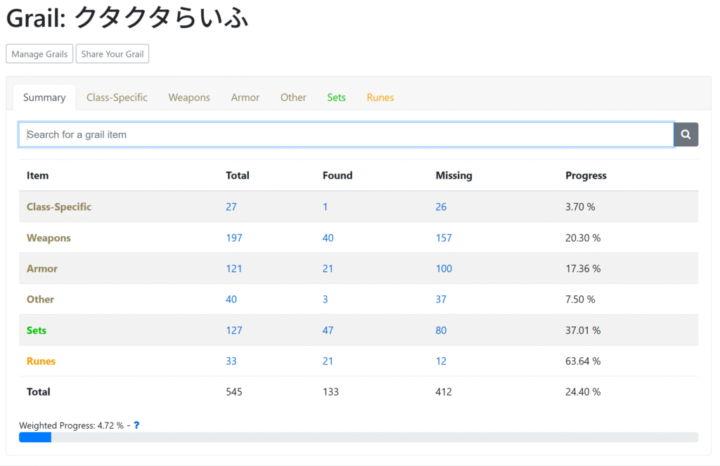
Task: Open the Manage Grails button
Action: pyautogui.click(x=39, y=54)
